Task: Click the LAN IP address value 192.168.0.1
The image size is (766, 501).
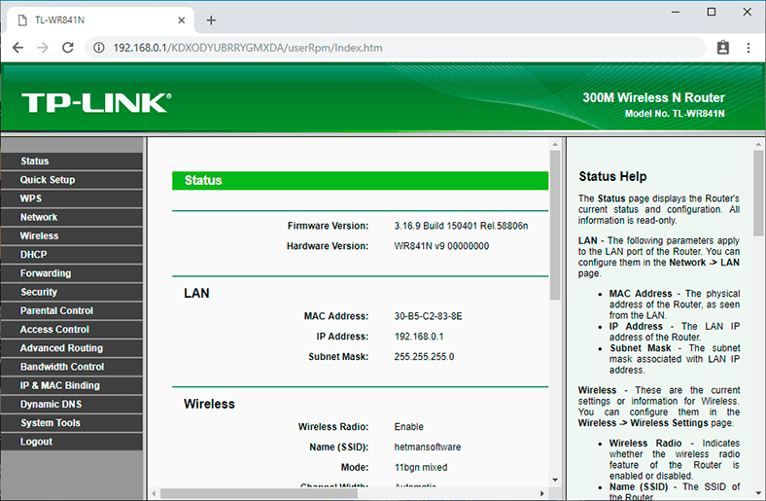Action: point(419,337)
